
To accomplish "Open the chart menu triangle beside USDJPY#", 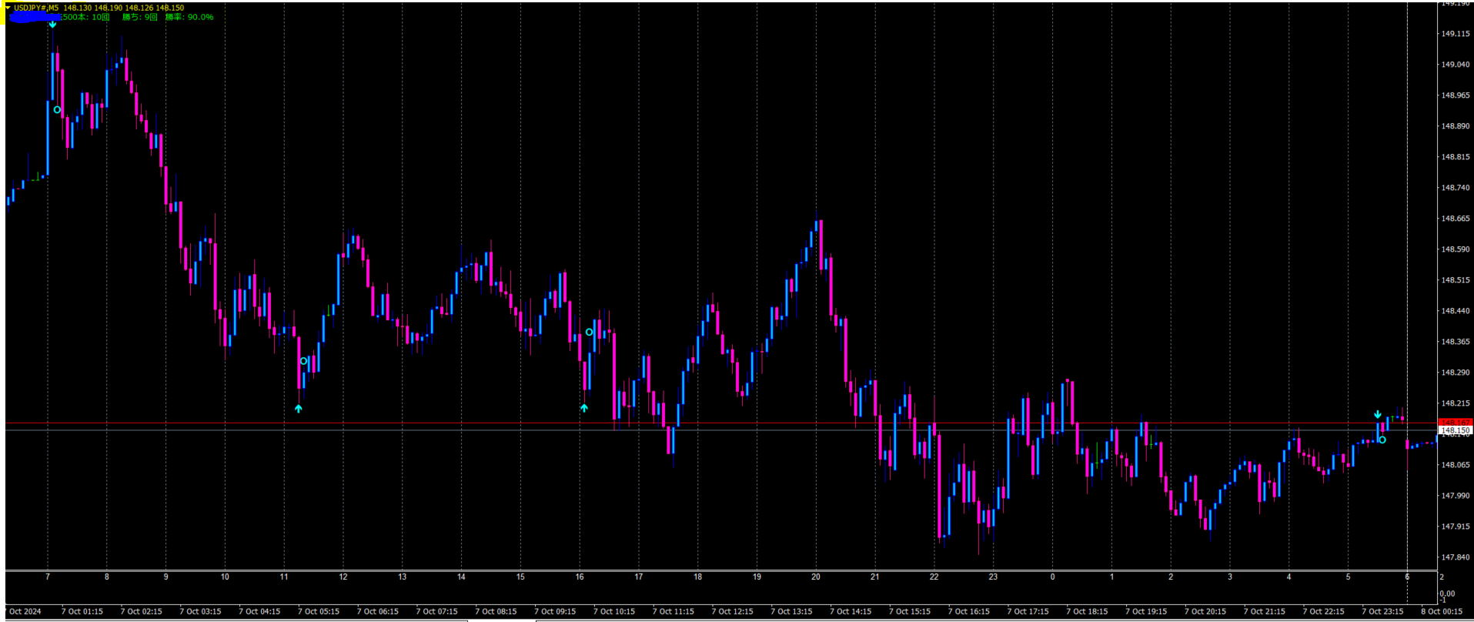I will coord(8,8).
